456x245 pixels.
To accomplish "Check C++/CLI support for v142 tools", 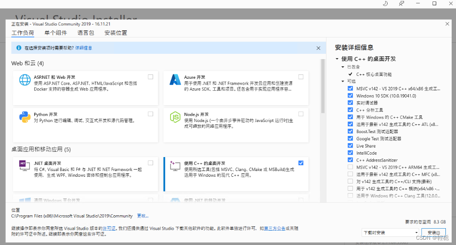I will click(x=350, y=181).
